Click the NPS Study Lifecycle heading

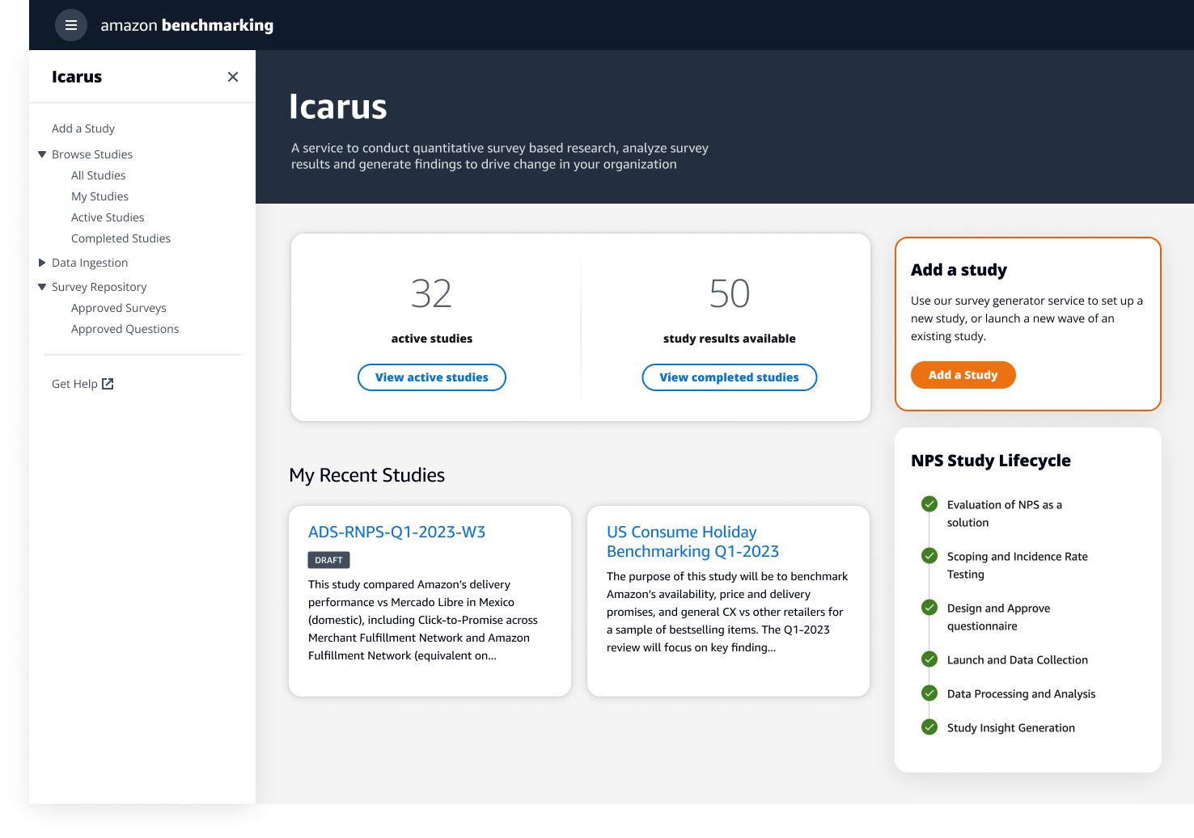(991, 461)
